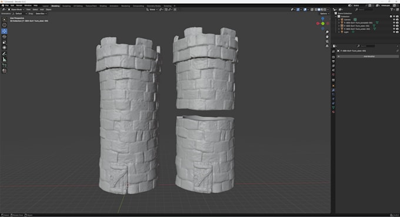
Task: Expand the Light item in outliner
Action: point(339,32)
